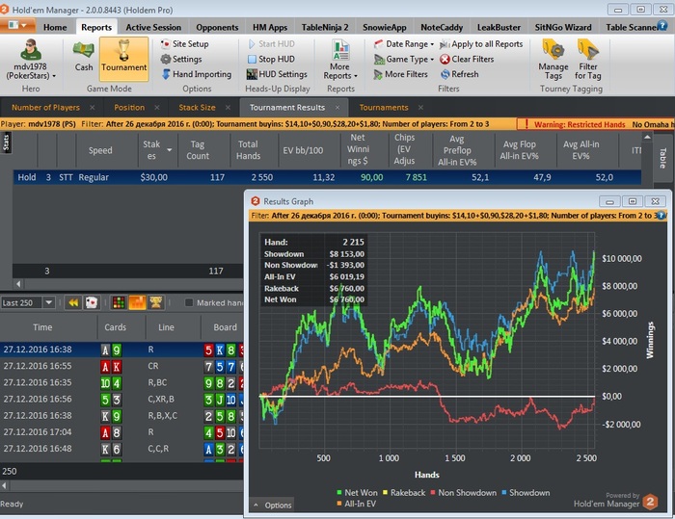The height and width of the screenshot is (519, 675).
Task: Open the Last 250 hands dropdown
Action: 49,302
